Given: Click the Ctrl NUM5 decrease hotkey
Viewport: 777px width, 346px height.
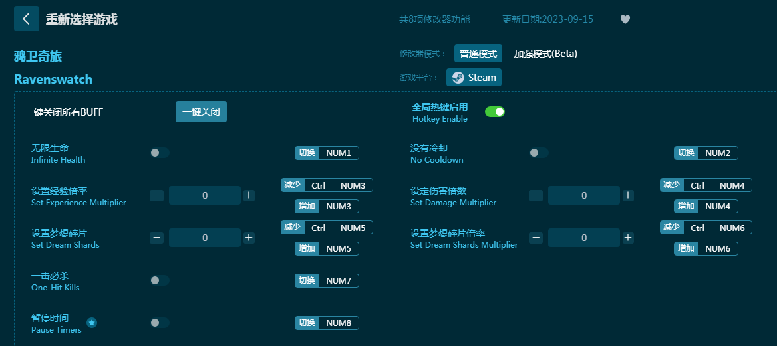Looking at the screenshot, I should [327, 228].
